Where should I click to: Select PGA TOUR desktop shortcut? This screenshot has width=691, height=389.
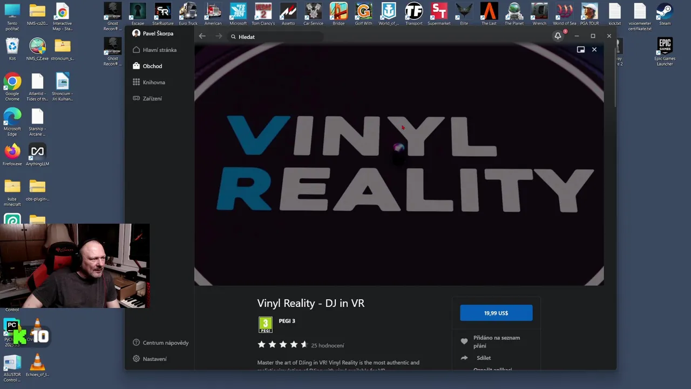(590, 15)
